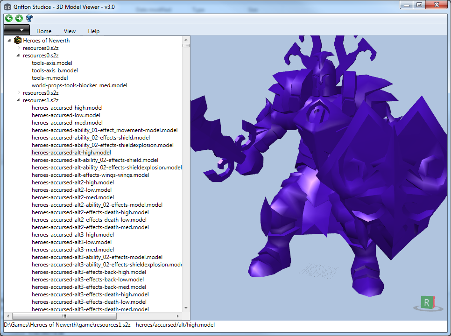Select heroes-accursed-alt2-high.model
The width and height of the screenshot is (451, 336).
[73, 182]
